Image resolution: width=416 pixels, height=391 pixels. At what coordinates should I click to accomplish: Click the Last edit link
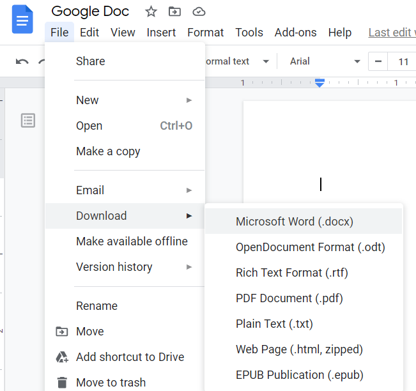[x=392, y=33]
